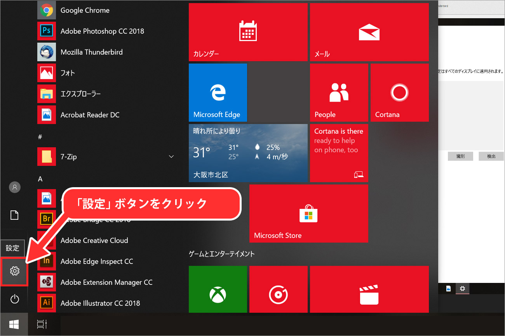Click the # letter header

coord(40,137)
